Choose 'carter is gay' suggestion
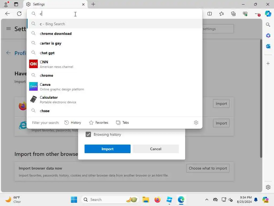The width and height of the screenshot is (274, 206). [x=115, y=43]
